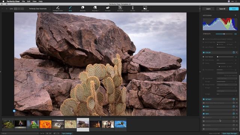Toggle the DETAILS section on/off switch
This screenshot has height=135, width=240.
point(204,99)
